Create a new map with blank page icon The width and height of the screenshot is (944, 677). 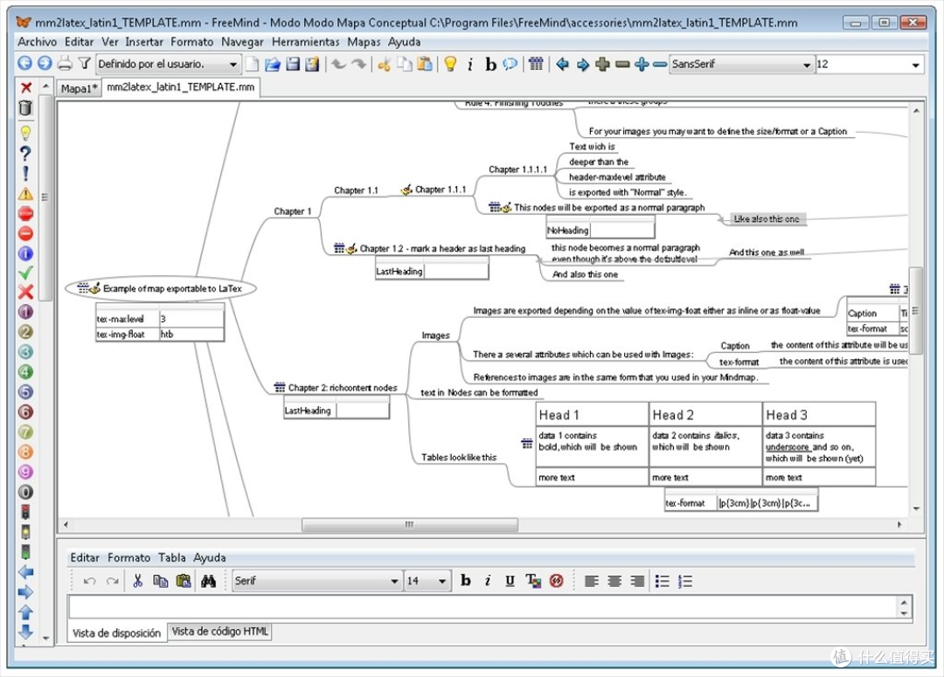coord(253,64)
